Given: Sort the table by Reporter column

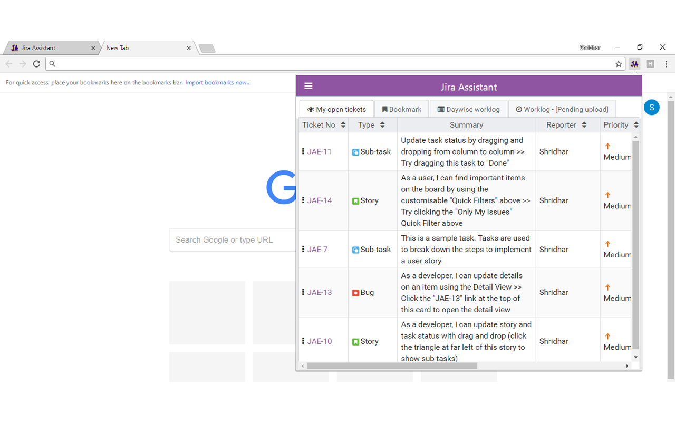Looking at the screenshot, I should tap(584, 125).
